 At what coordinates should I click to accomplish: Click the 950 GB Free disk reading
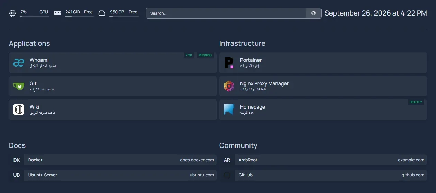124,12
